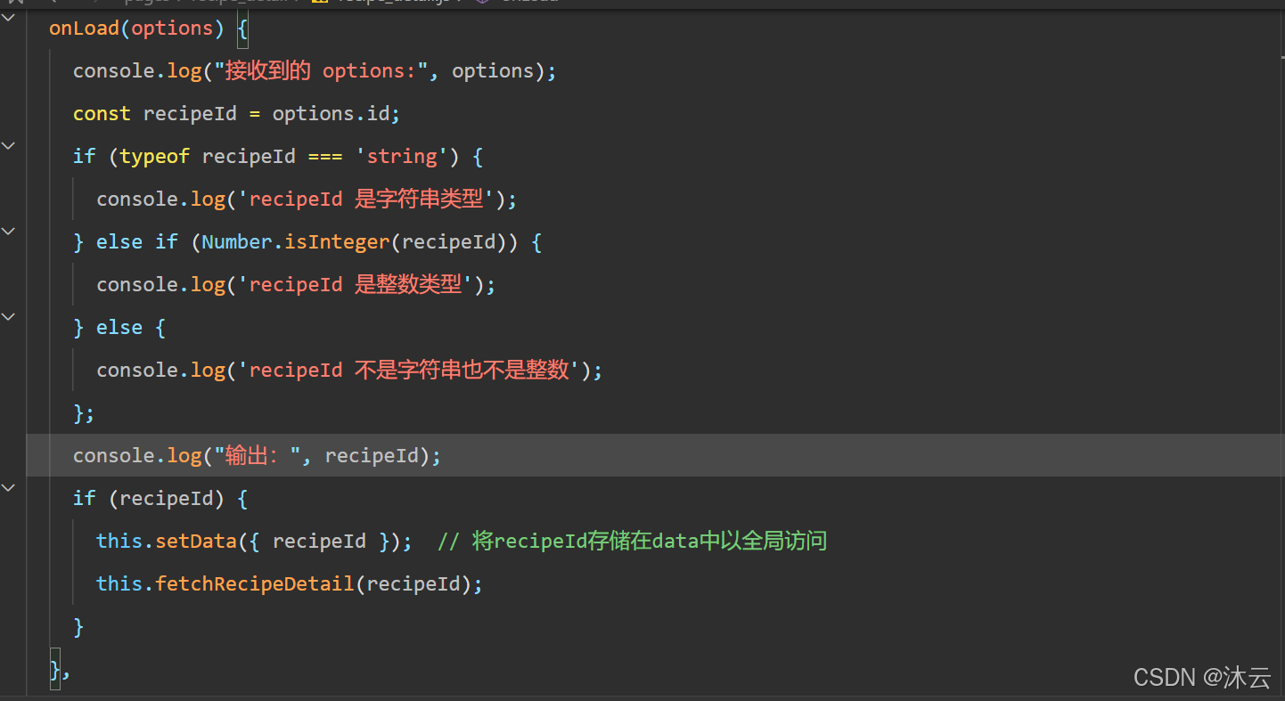Collapse the plain else block fold arrow

(9, 317)
